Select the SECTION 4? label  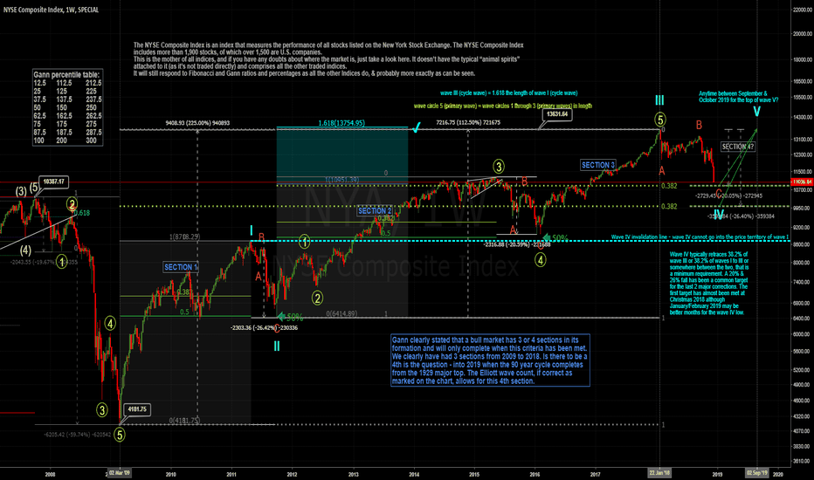(738, 147)
